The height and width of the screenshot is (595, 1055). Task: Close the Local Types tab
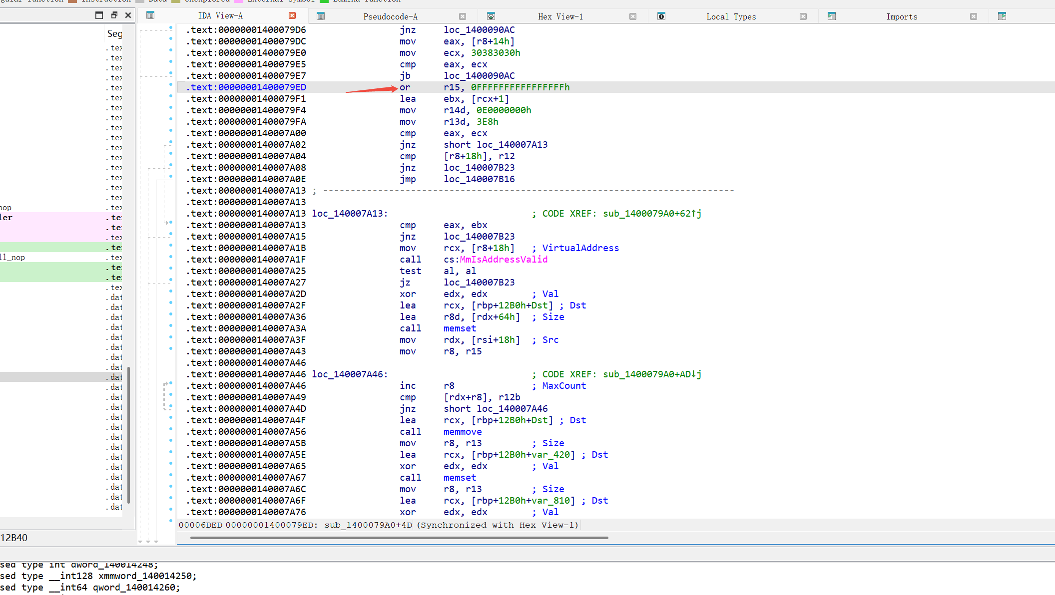pyautogui.click(x=803, y=16)
